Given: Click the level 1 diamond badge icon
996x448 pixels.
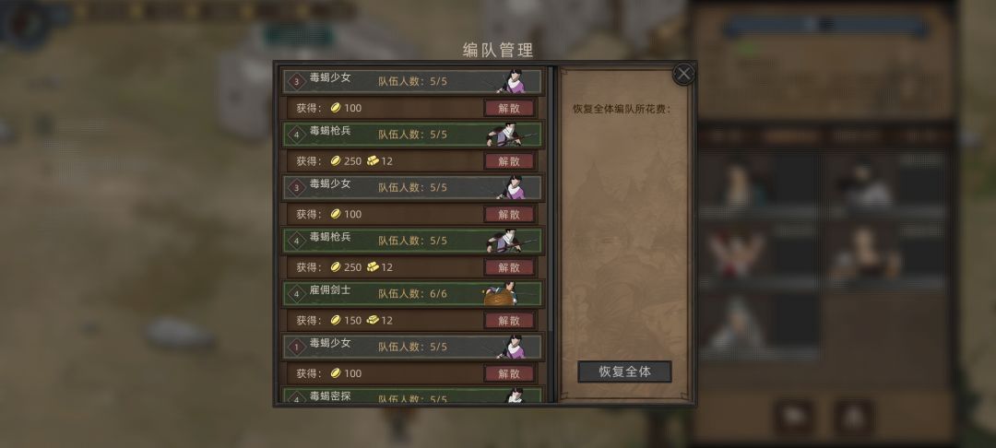Looking at the screenshot, I should [295, 348].
